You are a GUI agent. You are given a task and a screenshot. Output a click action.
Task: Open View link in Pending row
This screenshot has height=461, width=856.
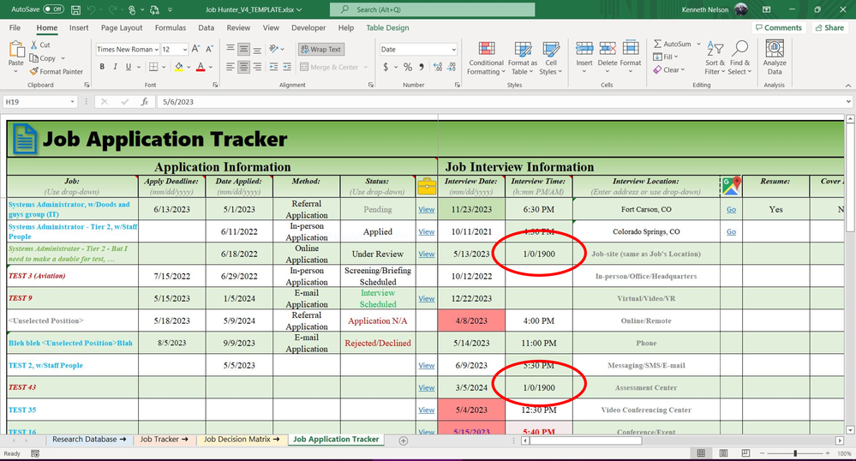[427, 209]
